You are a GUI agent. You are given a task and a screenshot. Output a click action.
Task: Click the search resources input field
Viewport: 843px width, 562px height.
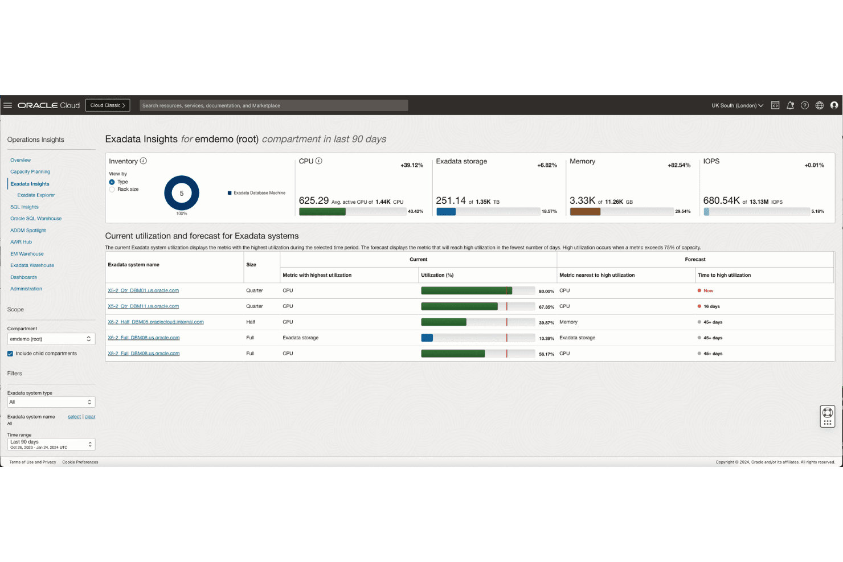point(274,105)
